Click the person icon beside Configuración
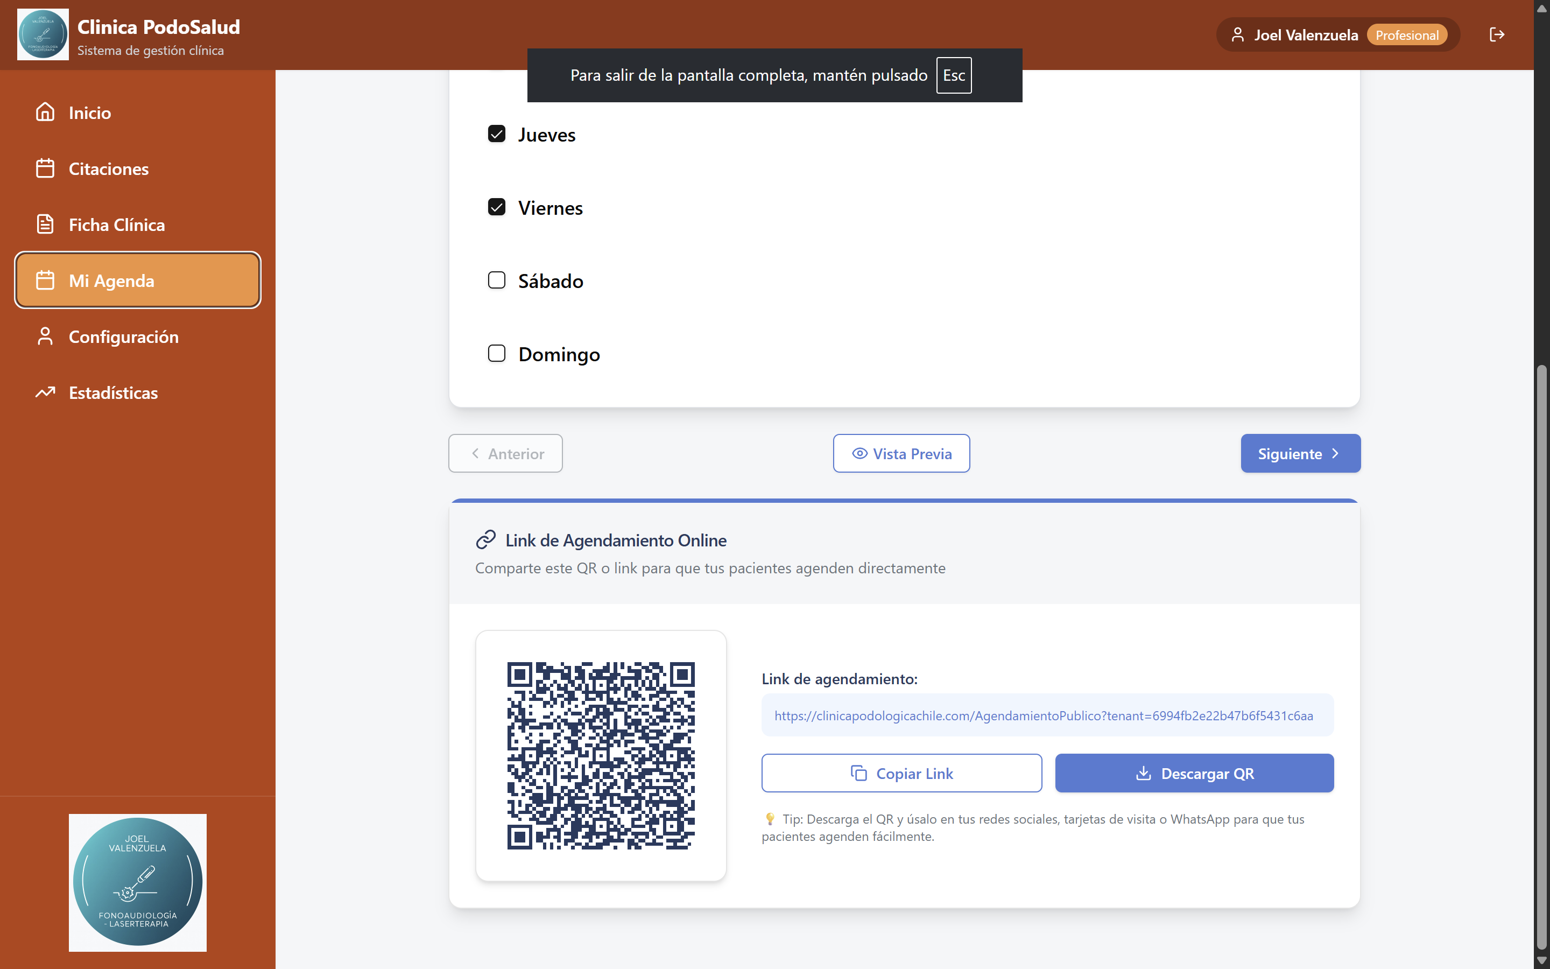 click(45, 336)
